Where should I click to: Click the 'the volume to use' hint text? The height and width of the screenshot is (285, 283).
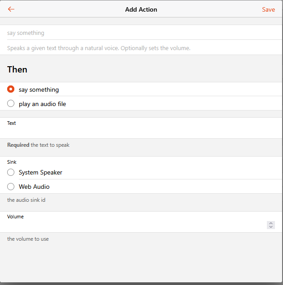coord(28,239)
